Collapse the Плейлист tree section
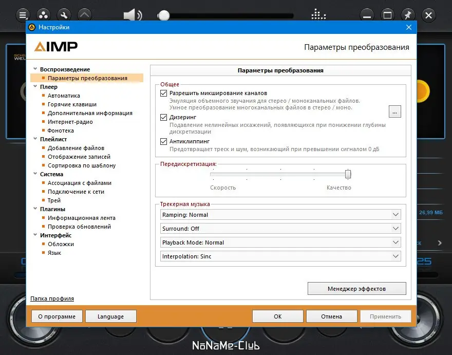This screenshot has width=452, height=355. coord(35,139)
